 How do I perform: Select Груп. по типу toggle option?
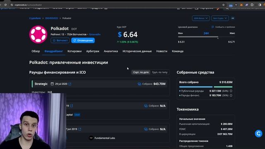(160, 72)
